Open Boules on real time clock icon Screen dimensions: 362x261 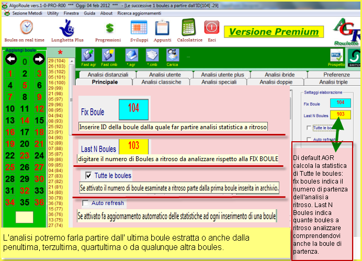[26, 28]
